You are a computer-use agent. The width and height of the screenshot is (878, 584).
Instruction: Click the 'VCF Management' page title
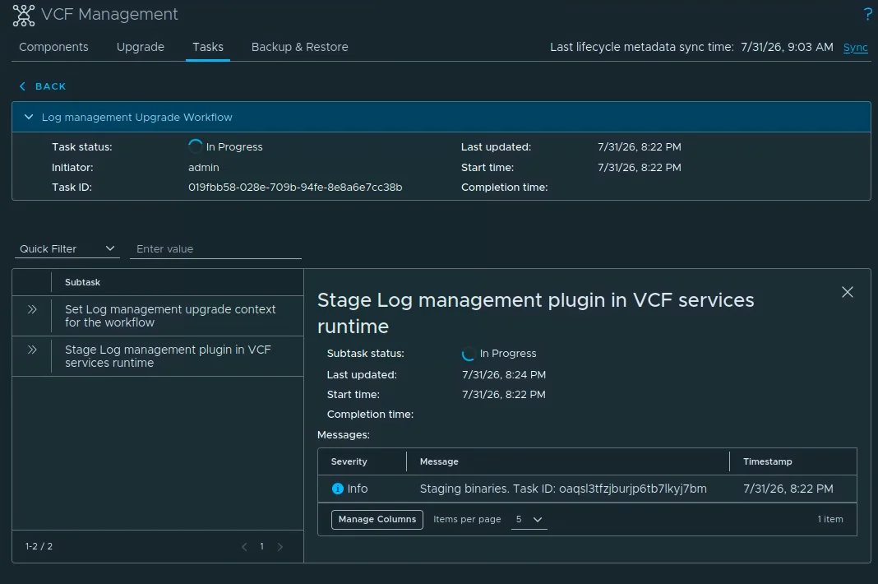tap(109, 15)
